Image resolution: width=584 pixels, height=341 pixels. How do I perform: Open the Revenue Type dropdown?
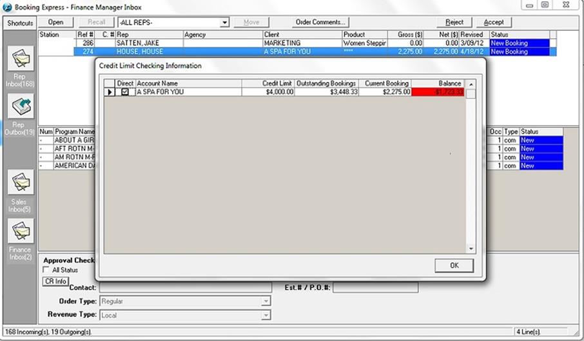[x=266, y=315]
